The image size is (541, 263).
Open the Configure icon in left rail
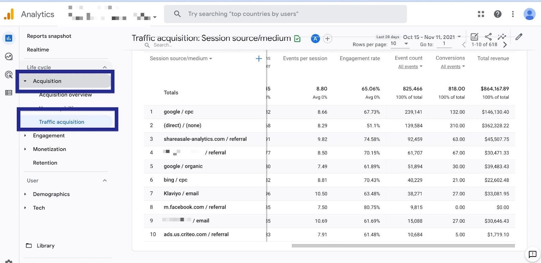tap(9, 93)
